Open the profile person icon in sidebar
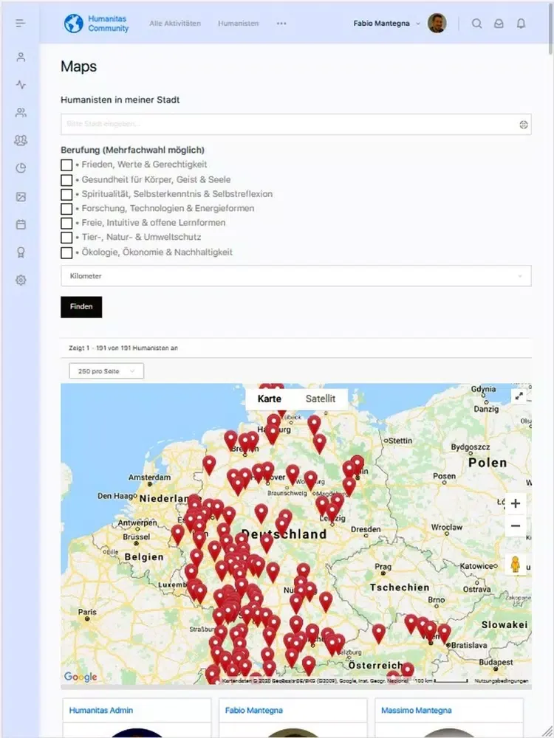 coord(21,57)
